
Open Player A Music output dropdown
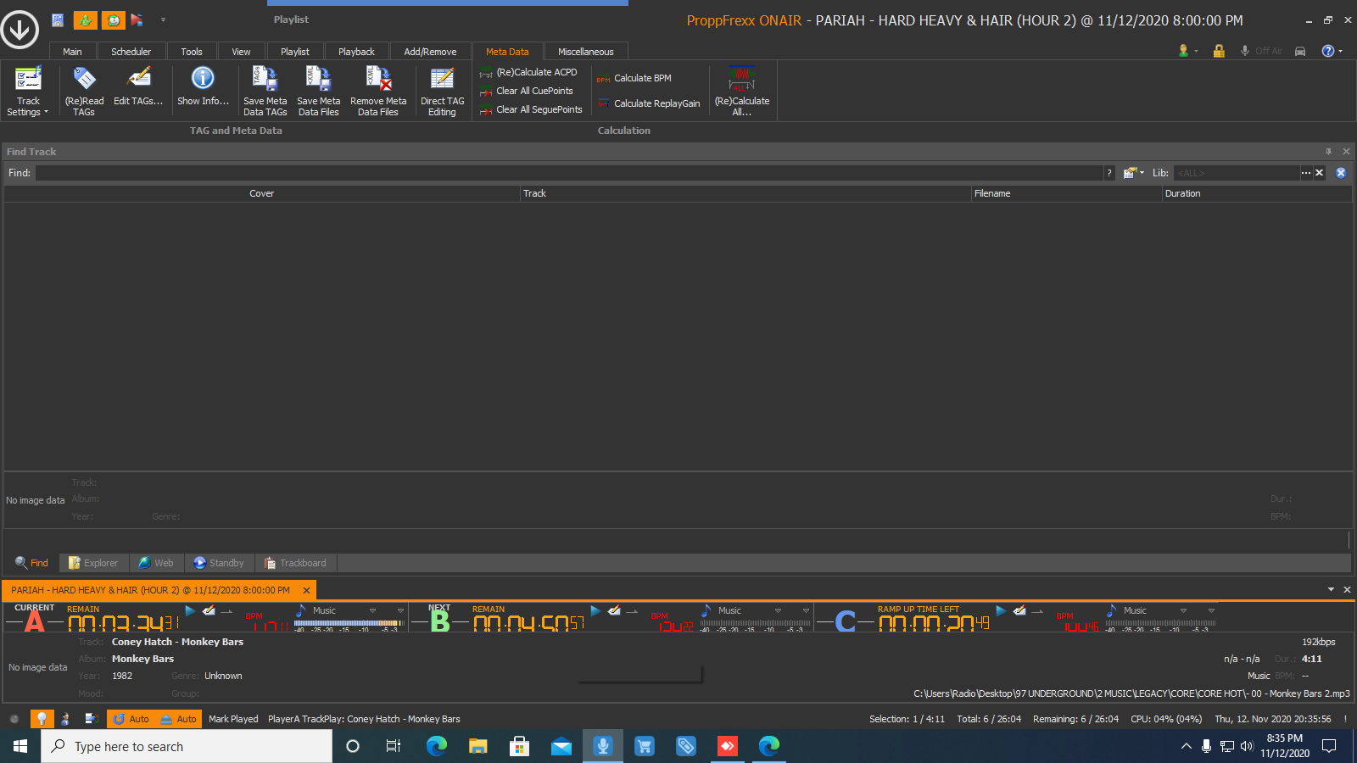point(372,610)
